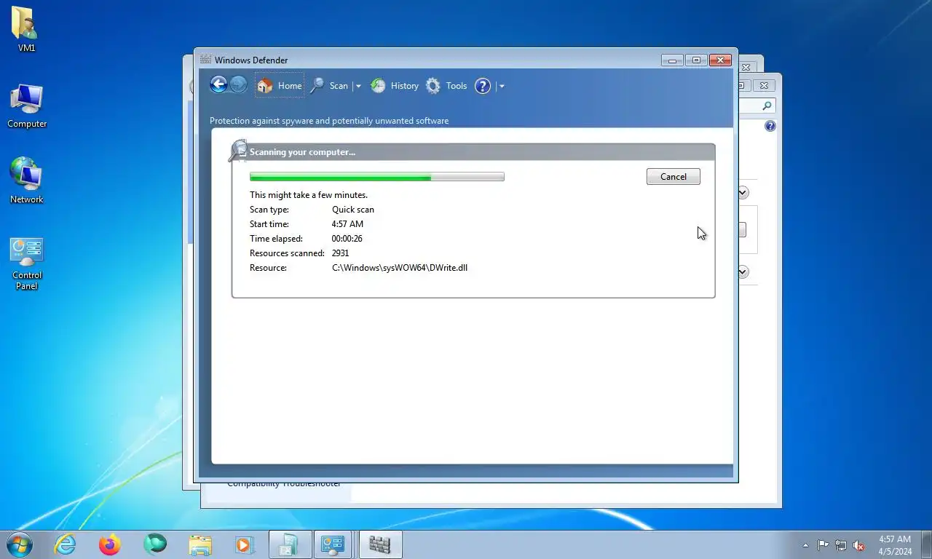Screen dimensions: 932x559
Task: Minimize the Windows Defender window
Action: (672, 60)
